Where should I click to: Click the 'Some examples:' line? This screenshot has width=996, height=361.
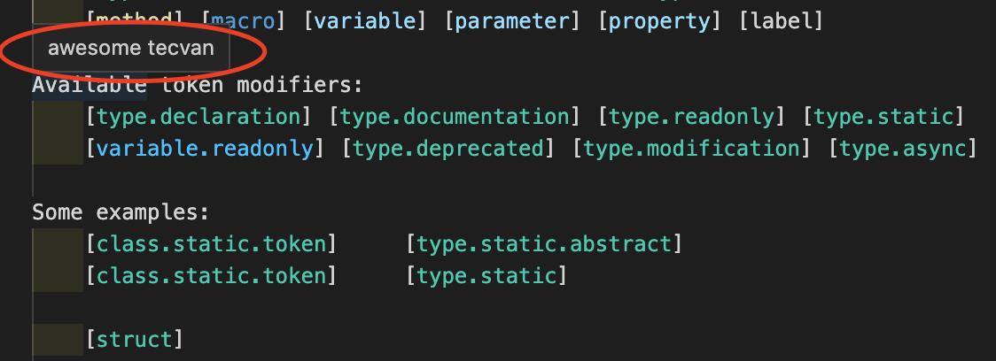pyautogui.click(x=121, y=212)
